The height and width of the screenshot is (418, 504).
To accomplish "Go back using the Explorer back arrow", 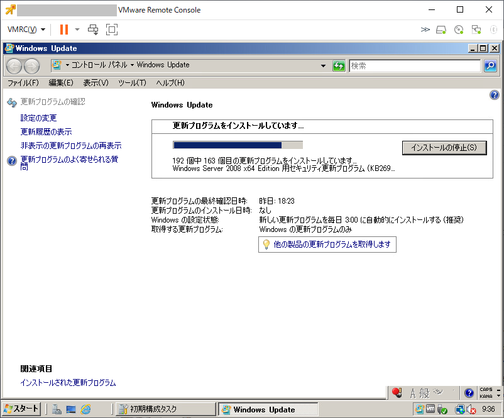I will [14, 66].
